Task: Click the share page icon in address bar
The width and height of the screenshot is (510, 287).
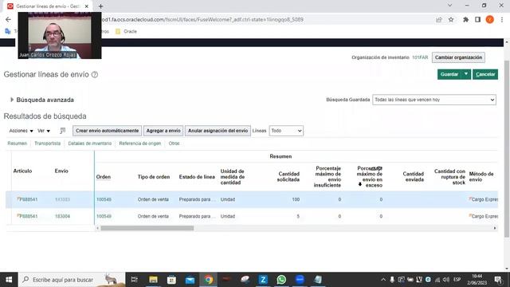Action: 439,19
